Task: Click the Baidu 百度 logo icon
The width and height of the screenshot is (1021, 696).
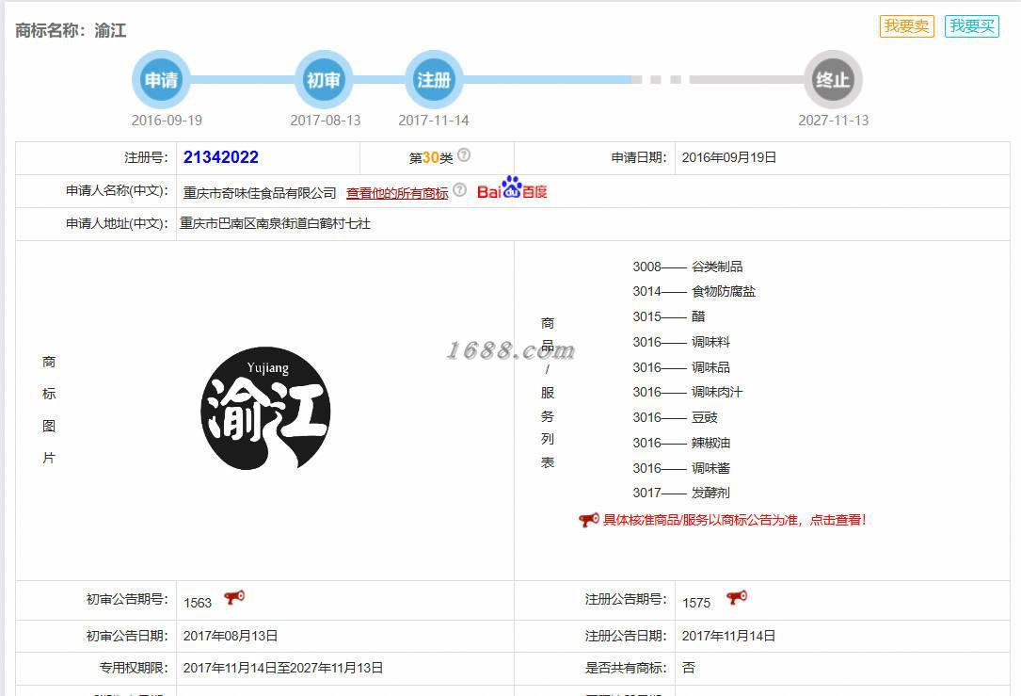Action: (x=512, y=187)
